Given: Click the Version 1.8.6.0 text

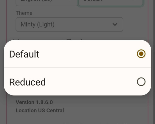Looking at the screenshot, I should [34, 102].
